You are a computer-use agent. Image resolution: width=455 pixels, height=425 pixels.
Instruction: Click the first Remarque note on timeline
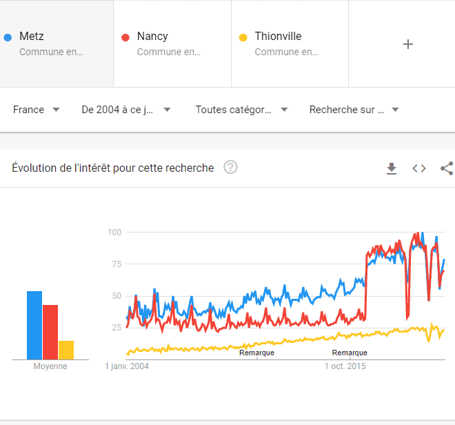(x=257, y=353)
